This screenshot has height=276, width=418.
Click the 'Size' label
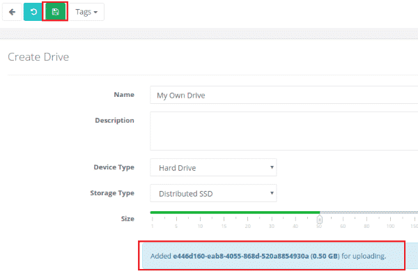(x=127, y=219)
